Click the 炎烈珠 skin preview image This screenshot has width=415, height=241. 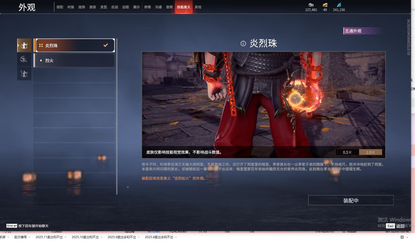[x=263, y=105]
